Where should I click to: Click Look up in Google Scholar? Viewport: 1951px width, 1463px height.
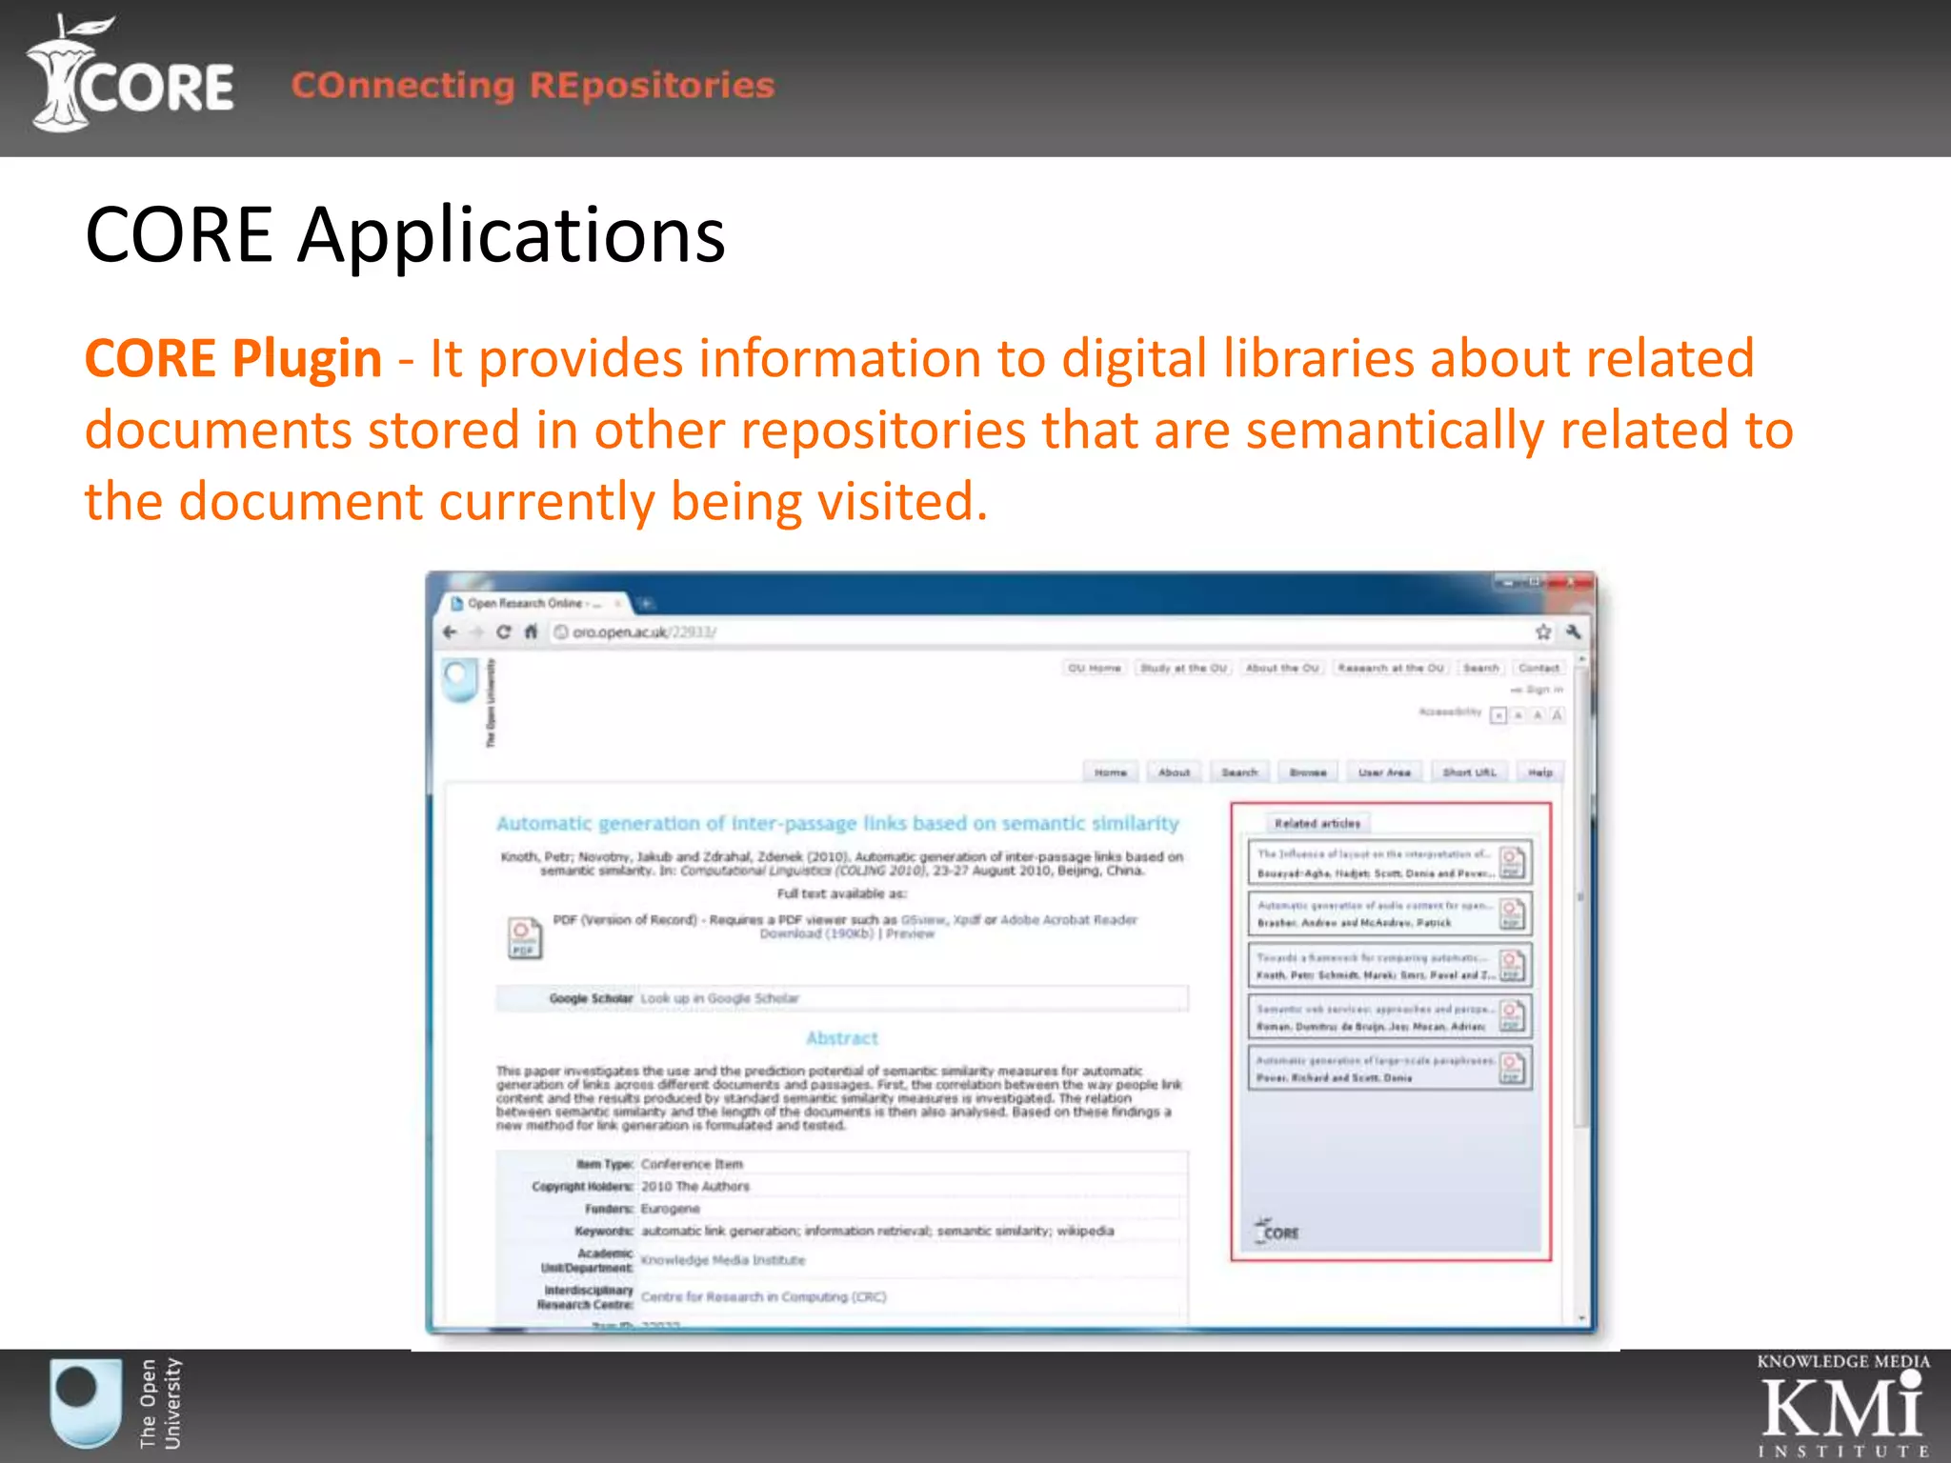[720, 998]
